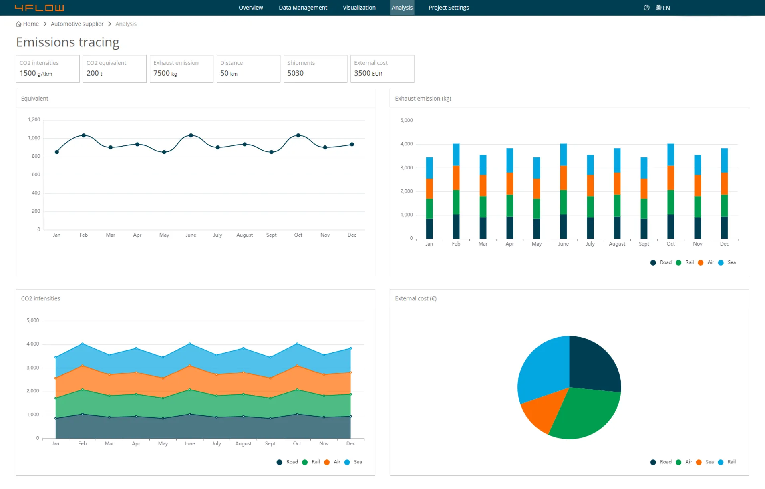Select the Shipments KPI card
The image size is (765, 489).
[x=315, y=68]
